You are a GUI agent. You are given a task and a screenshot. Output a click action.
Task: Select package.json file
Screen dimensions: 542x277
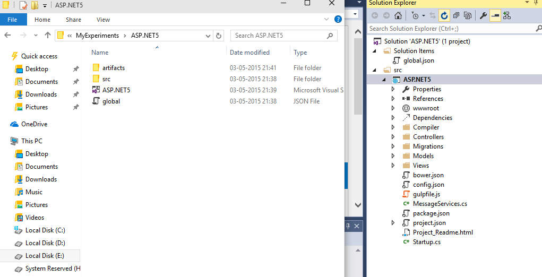click(431, 213)
